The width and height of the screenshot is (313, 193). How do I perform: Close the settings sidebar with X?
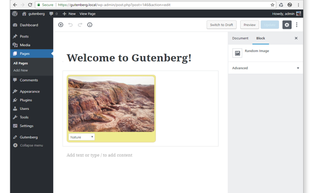[x=296, y=38]
